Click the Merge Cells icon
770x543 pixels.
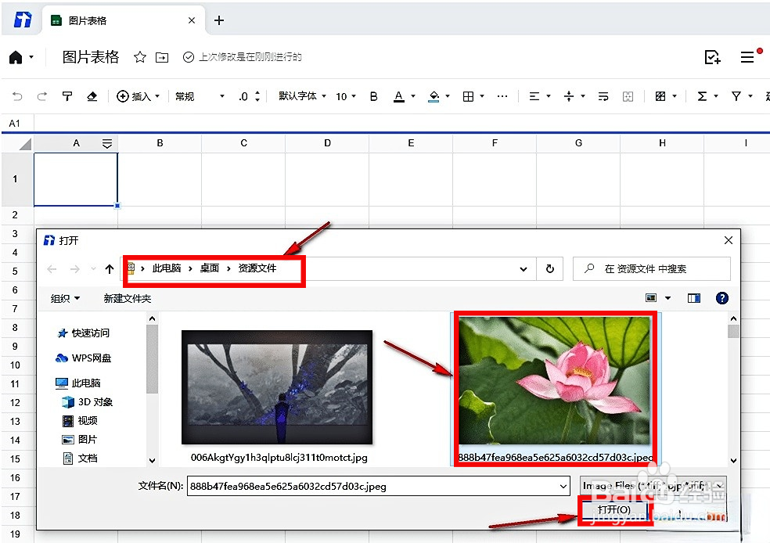(628, 95)
